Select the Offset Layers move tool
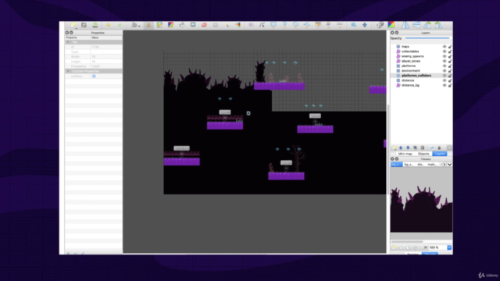The height and width of the screenshot is (281, 500). 365,25
